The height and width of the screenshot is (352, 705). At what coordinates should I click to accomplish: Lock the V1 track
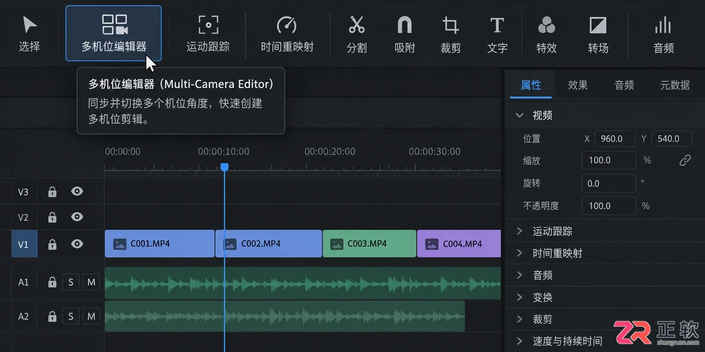52,244
